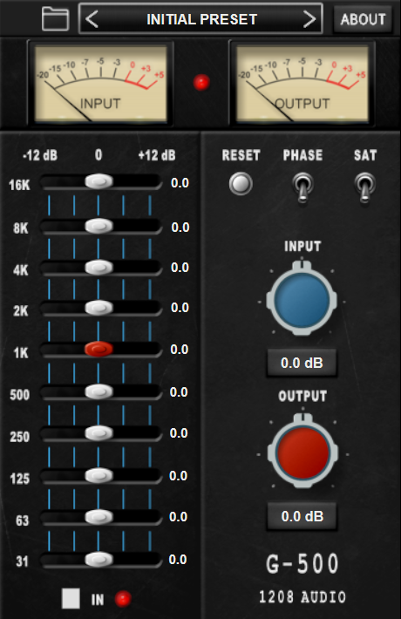
Task: Click the 2K band 0.0 value
Action: click(x=180, y=308)
